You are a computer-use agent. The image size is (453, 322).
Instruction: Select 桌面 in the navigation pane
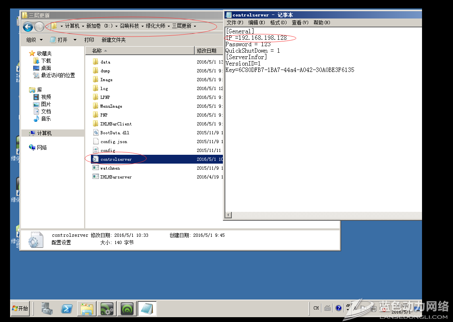(x=46, y=68)
